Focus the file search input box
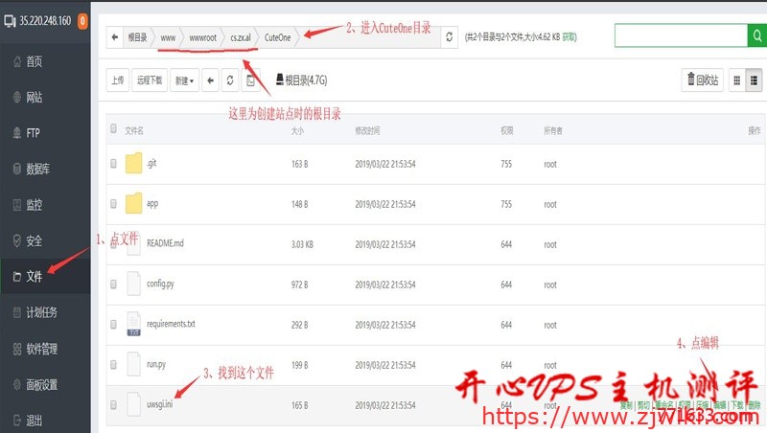The width and height of the screenshot is (767, 433). click(680, 36)
